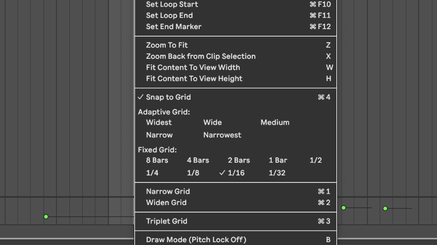Choose Set Loop Start menu entry
Image resolution: width=437 pixels, height=245 pixels.
[x=172, y=5]
